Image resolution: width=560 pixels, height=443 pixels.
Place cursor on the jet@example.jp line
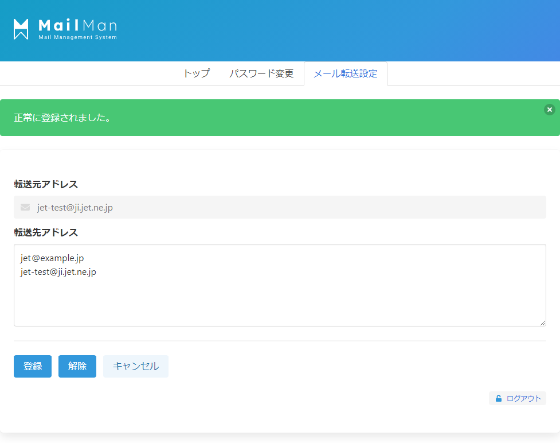coord(52,258)
